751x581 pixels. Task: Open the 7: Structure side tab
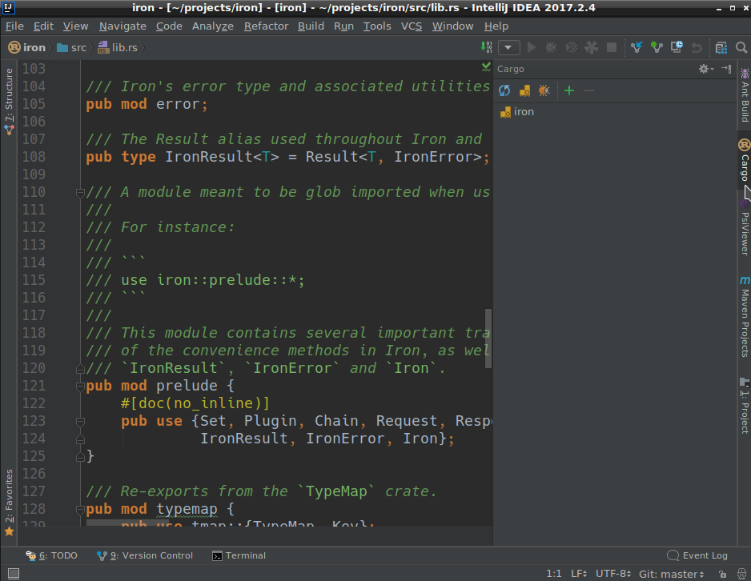pos(9,102)
